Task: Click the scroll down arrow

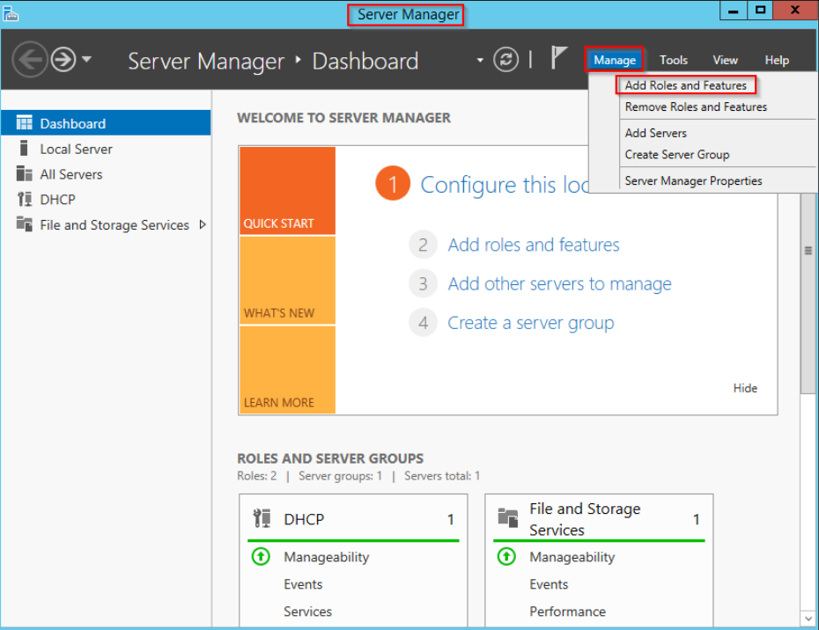Action: 808,619
